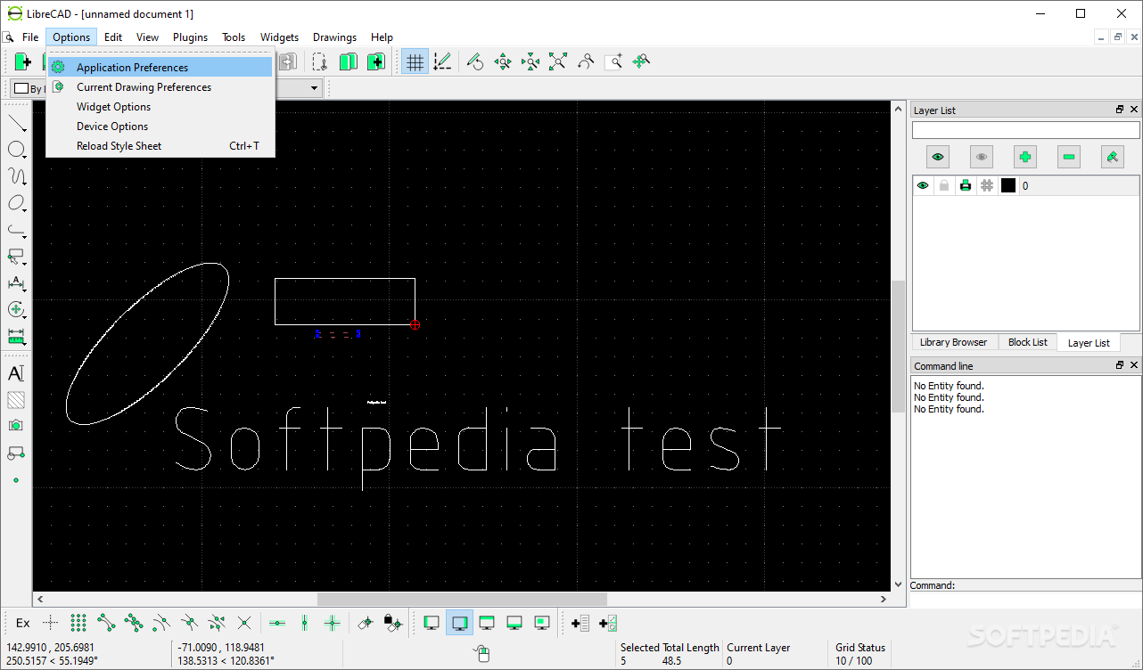Click Snap Intersection icon
The width and height of the screenshot is (1143, 670).
tap(244, 623)
